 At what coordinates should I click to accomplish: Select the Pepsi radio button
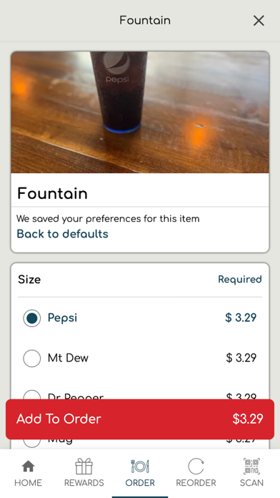tap(32, 318)
